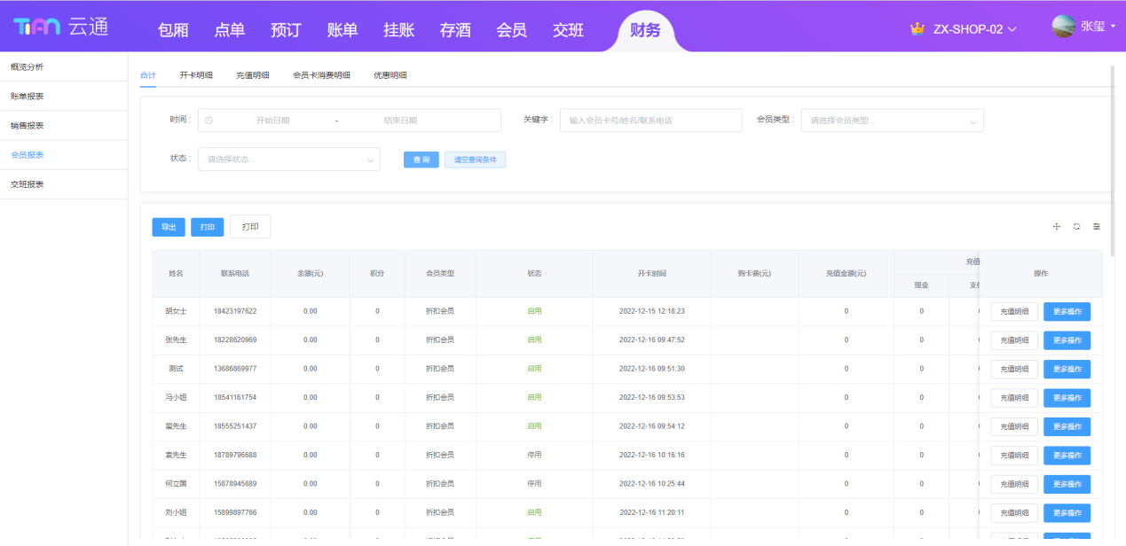Click 更多操作 for phone 15899897766's row
Screen dimensions: 1126x546
click(x=1067, y=513)
